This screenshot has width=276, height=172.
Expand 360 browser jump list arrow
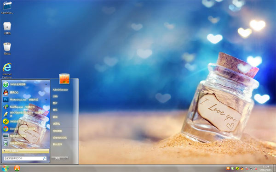point(46,84)
